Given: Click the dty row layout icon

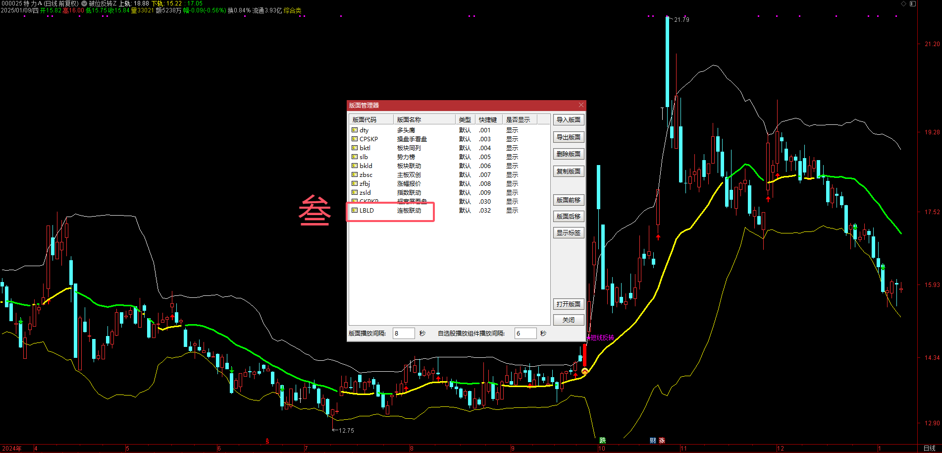Looking at the screenshot, I should coord(354,130).
